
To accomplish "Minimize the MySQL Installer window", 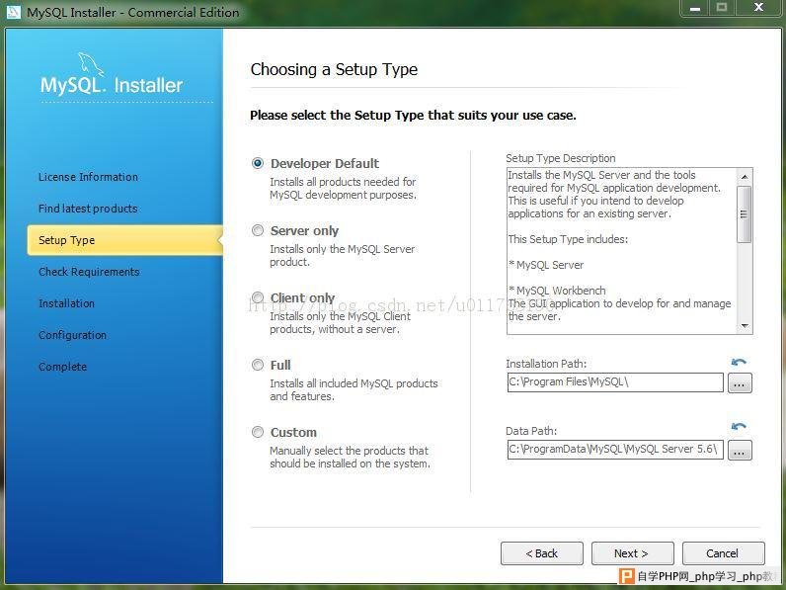I will pos(695,8).
